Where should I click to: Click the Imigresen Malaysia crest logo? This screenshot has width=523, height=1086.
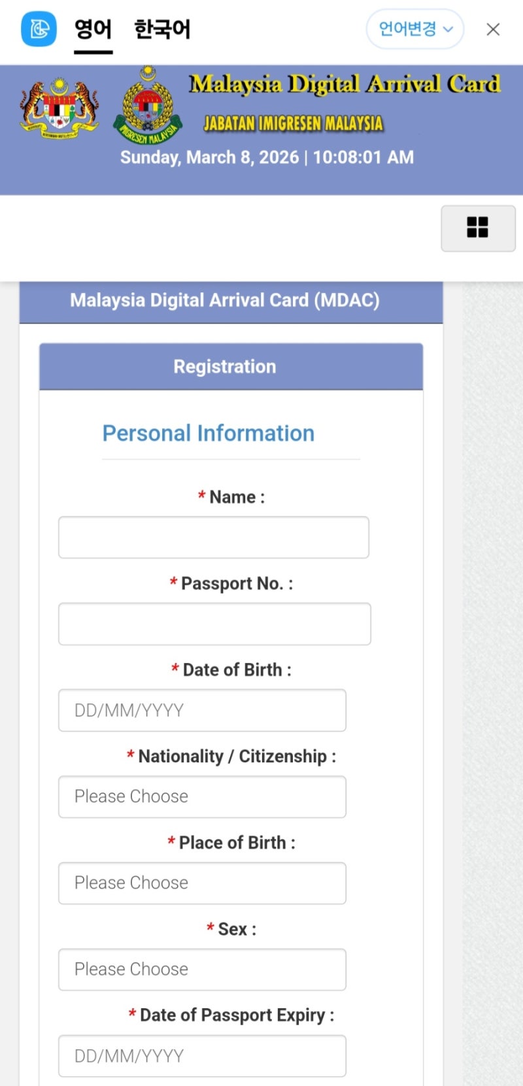click(148, 105)
